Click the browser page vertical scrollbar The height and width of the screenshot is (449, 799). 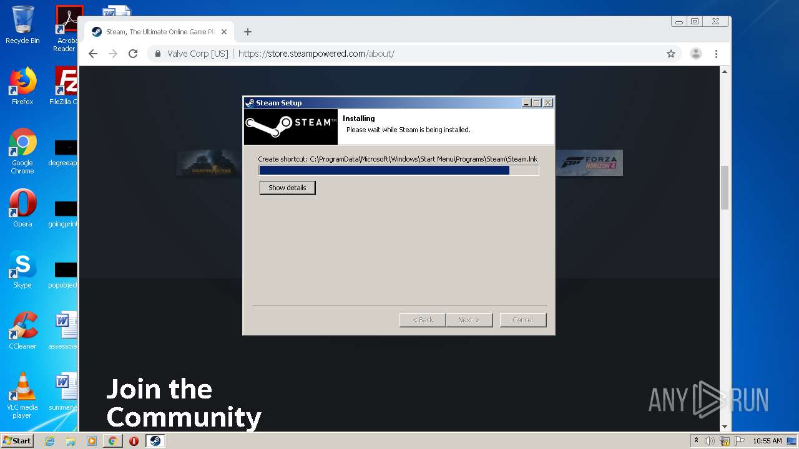point(725,188)
